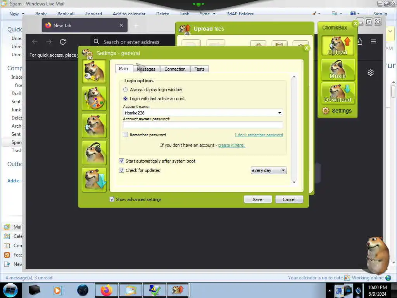Open Windows Media Player taskbar icon
397x298 pixels.
pyautogui.click(x=57, y=290)
